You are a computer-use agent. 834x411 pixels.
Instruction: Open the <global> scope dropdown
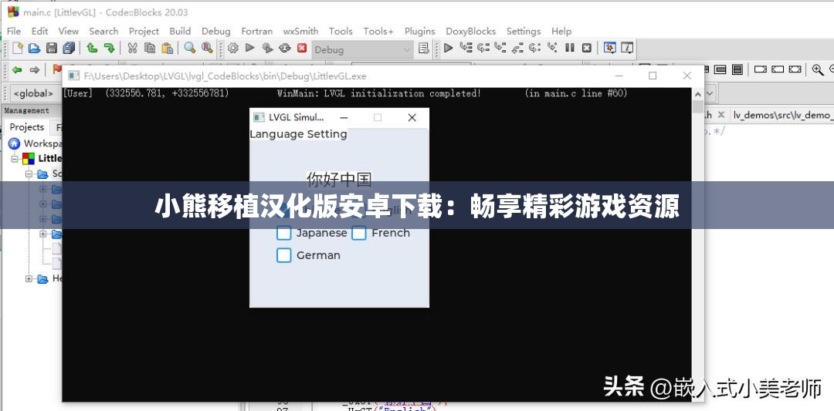pos(35,93)
